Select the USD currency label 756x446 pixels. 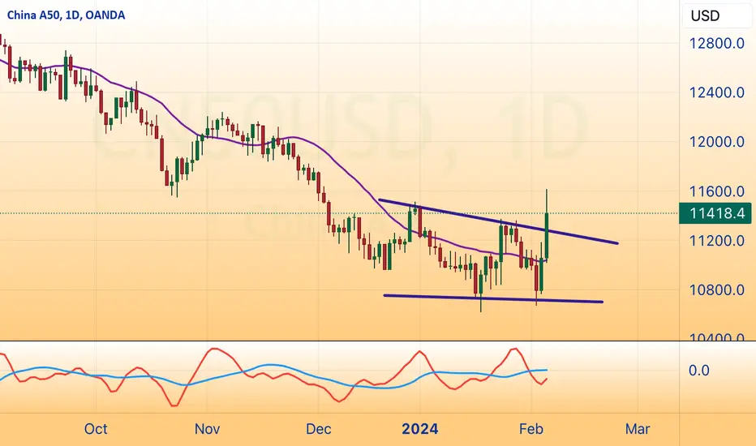705,16
